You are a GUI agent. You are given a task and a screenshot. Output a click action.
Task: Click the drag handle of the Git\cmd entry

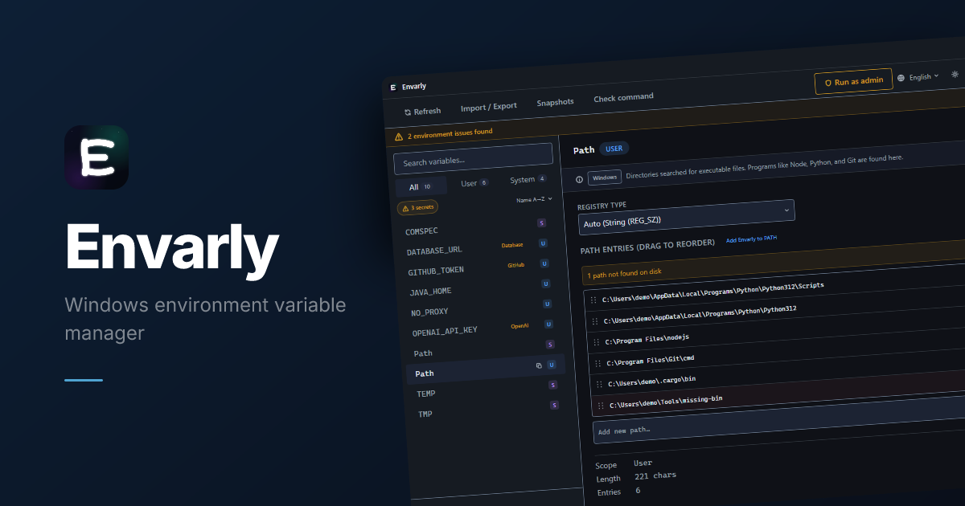pos(598,363)
